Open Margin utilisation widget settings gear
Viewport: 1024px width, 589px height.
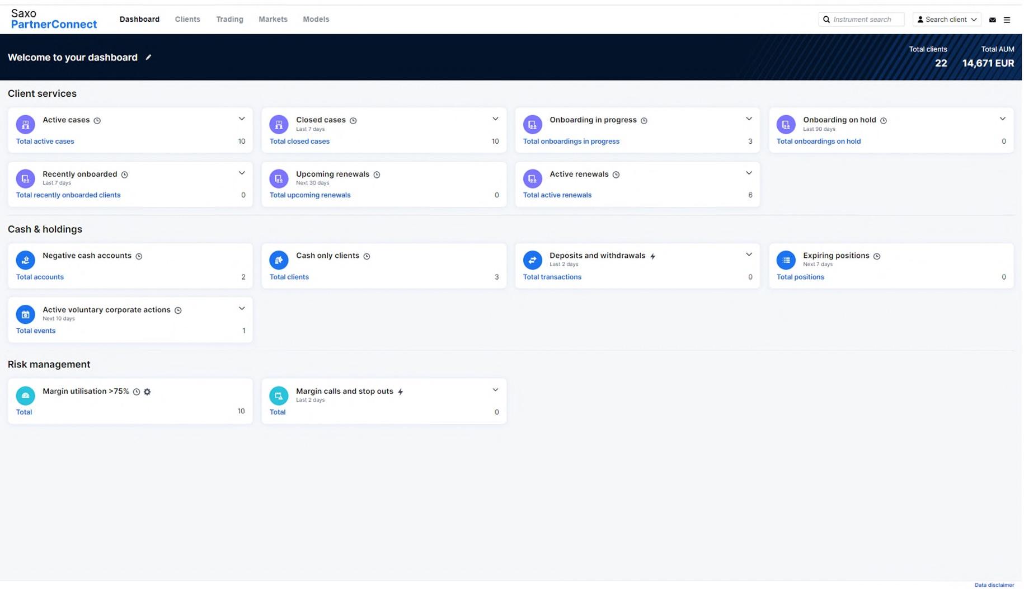pos(147,392)
